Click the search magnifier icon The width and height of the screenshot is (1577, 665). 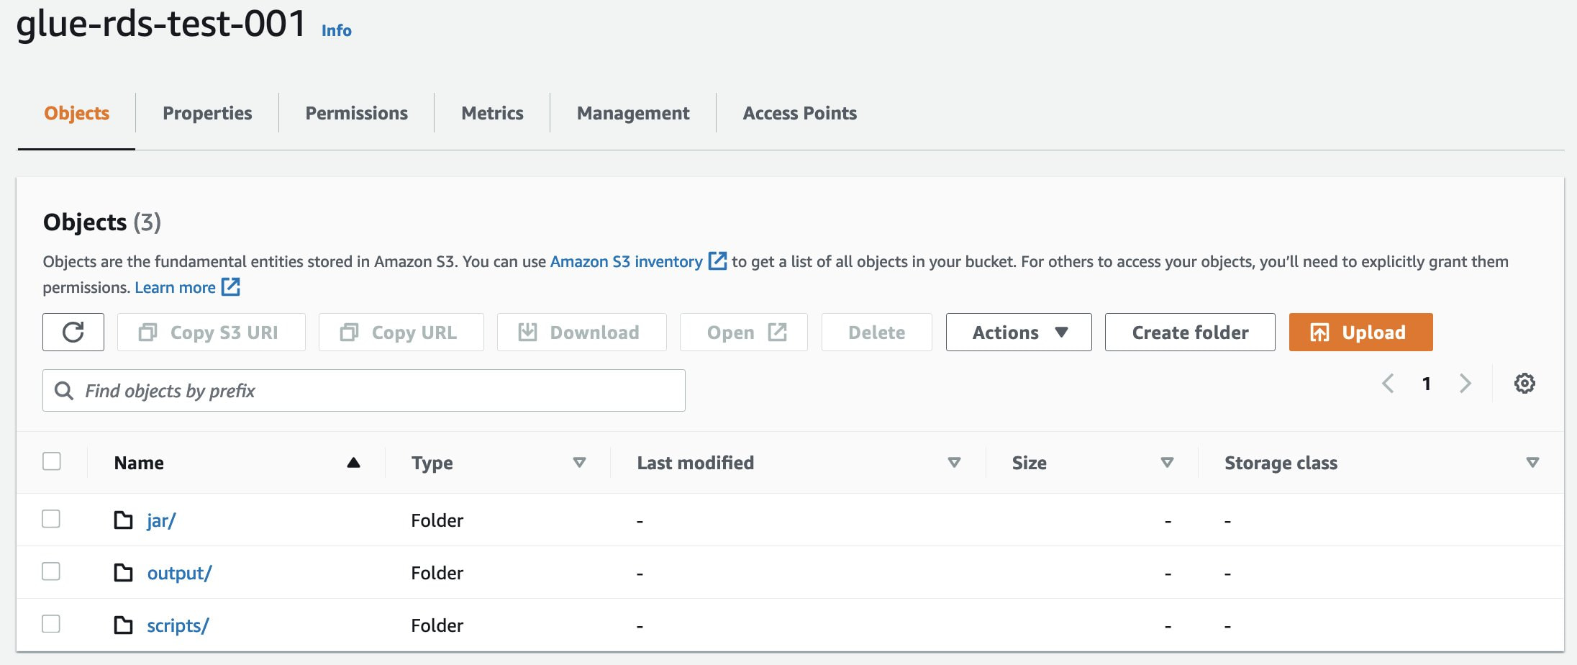[x=64, y=391]
